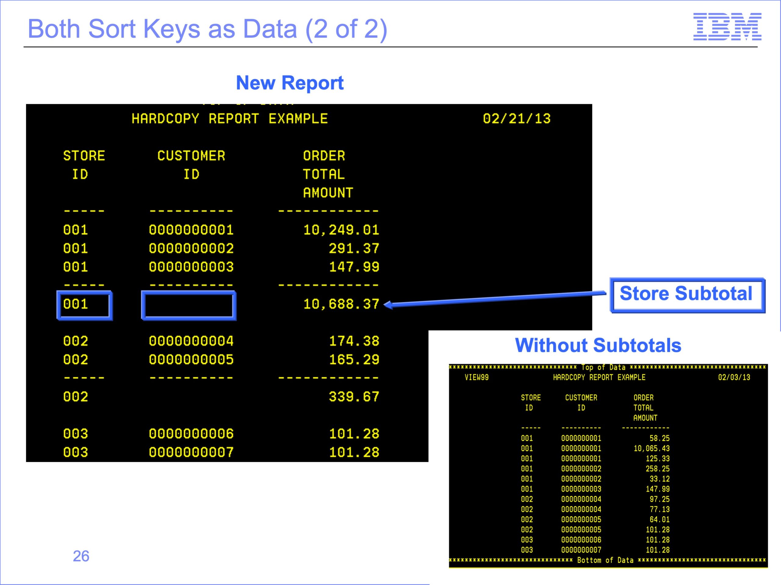Click the Without Subtotals heading
This screenshot has height=585, width=781.
tap(598, 345)
